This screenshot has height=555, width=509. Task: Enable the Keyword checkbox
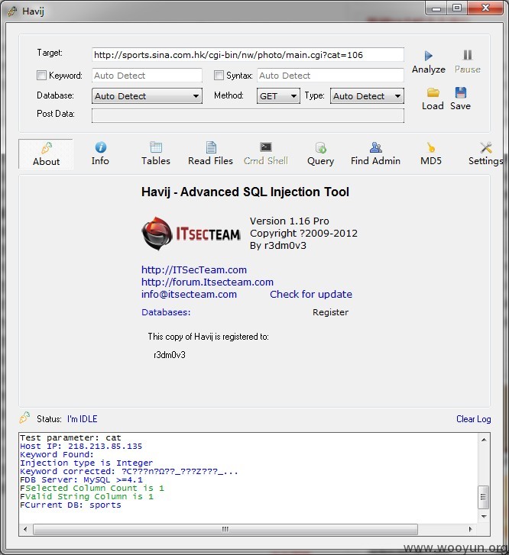(x=41, y=75)
